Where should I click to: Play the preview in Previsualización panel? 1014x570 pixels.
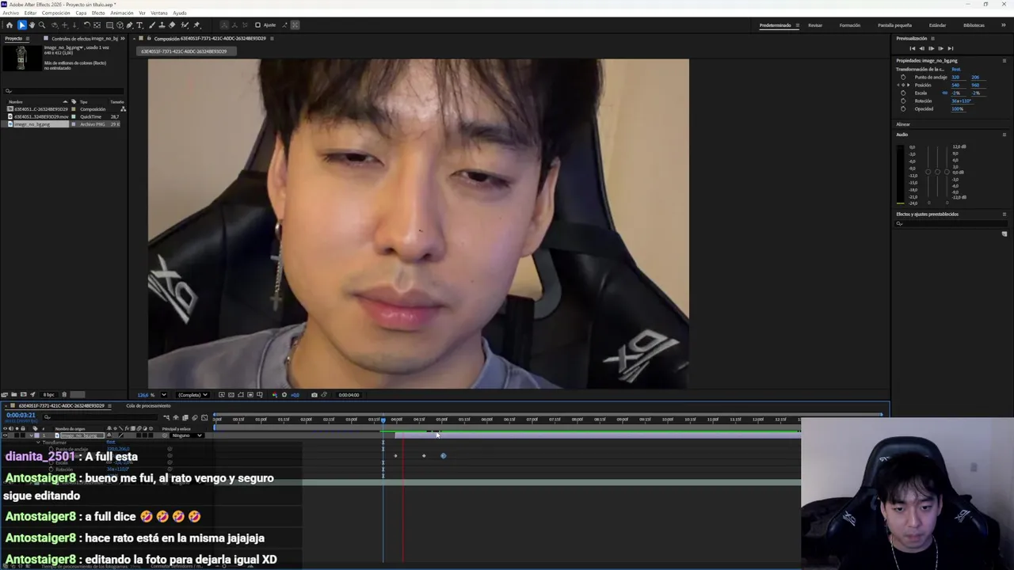tap(931, 48)
